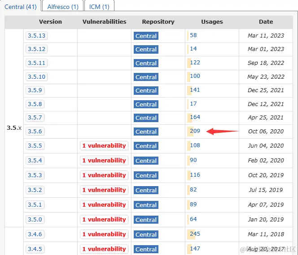Open the 89 usages link for 3.5.1

tap(193, 204)
